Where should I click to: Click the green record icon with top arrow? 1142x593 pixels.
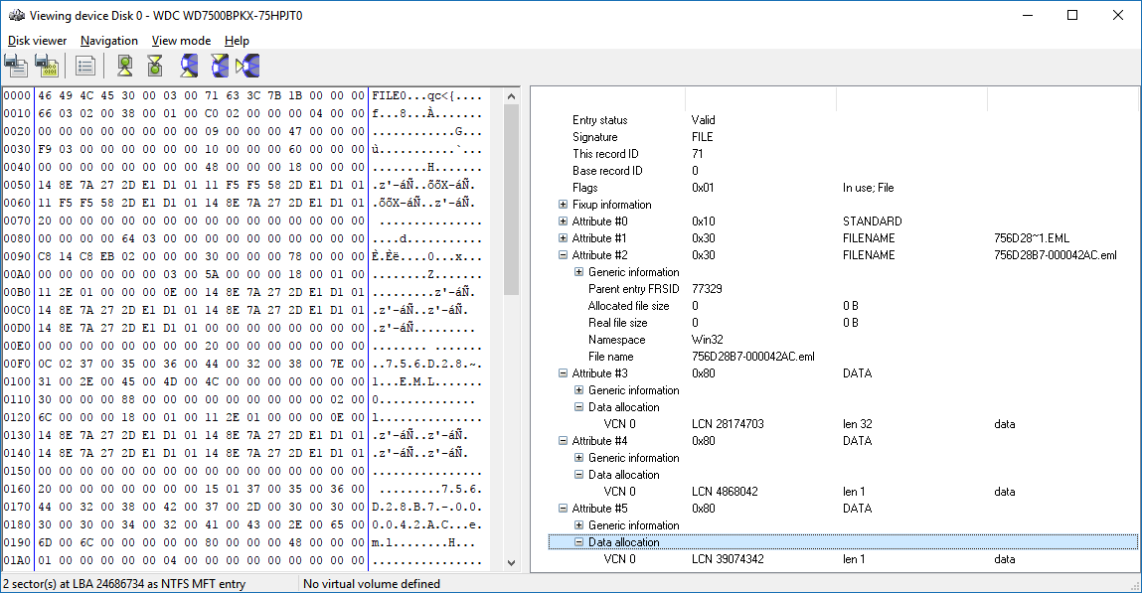(x=155, y=66)
